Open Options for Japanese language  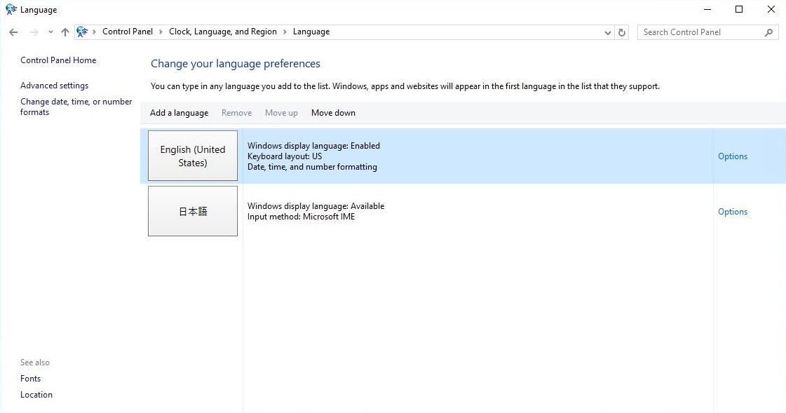point(733,212)
